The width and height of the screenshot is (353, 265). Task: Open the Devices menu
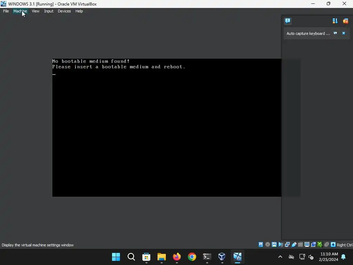(x=64, y=11)
